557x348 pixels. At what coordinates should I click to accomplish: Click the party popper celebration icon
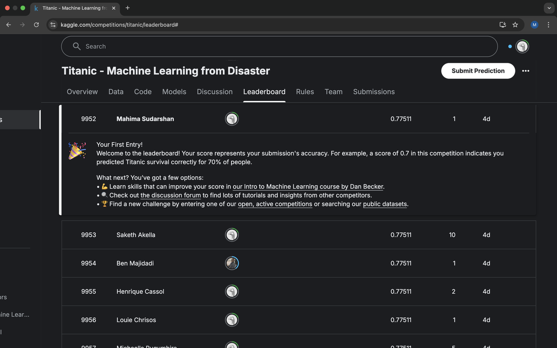click(x=77, y=151)
